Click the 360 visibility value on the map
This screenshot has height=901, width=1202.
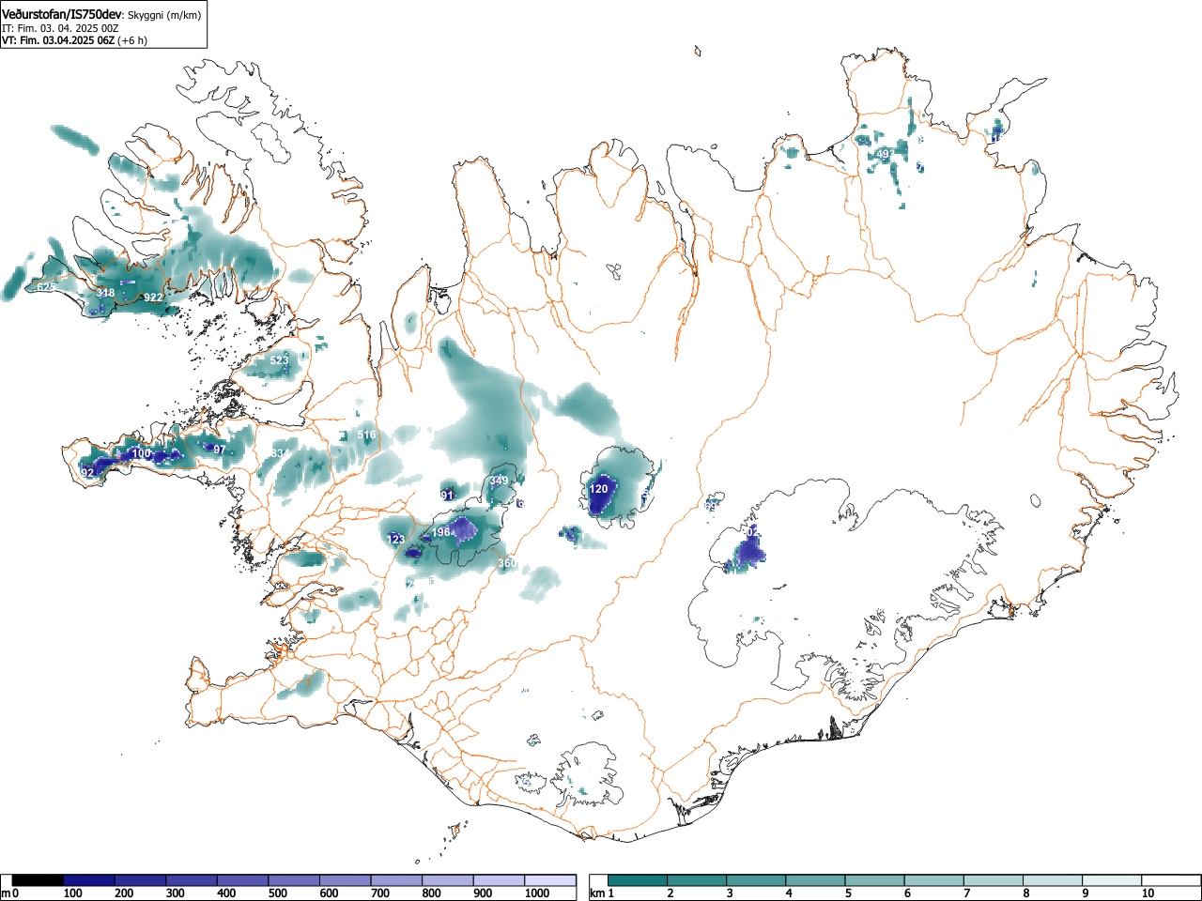tap(507, 563)
